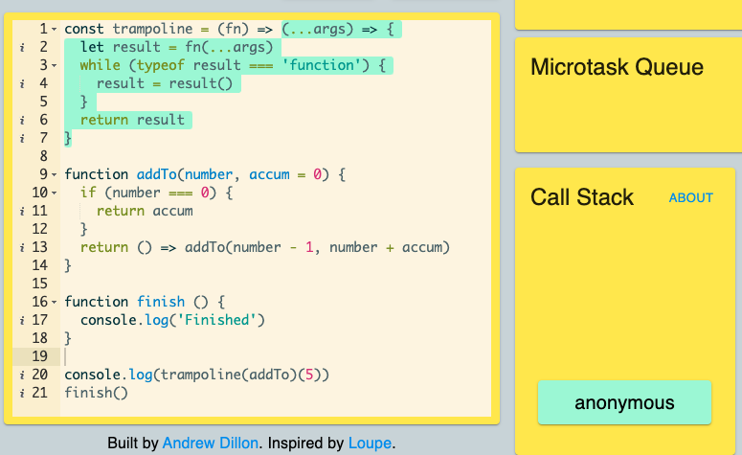Click the info marker on line 4
The height and width of the screenshot is (455, 742).
pyautogui.click(x=22, y=83)
